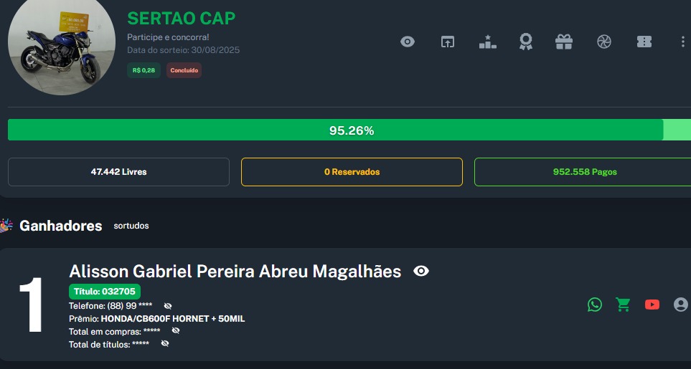The image size is (691, 369).
Task: Select the 47.442 Livres box
Action: point(118,172)
